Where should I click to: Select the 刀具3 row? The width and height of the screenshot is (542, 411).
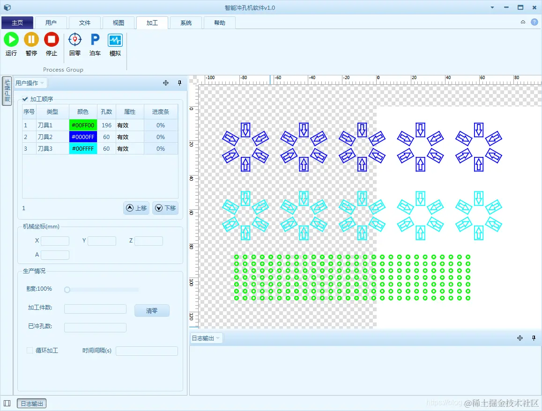point(100,148)
